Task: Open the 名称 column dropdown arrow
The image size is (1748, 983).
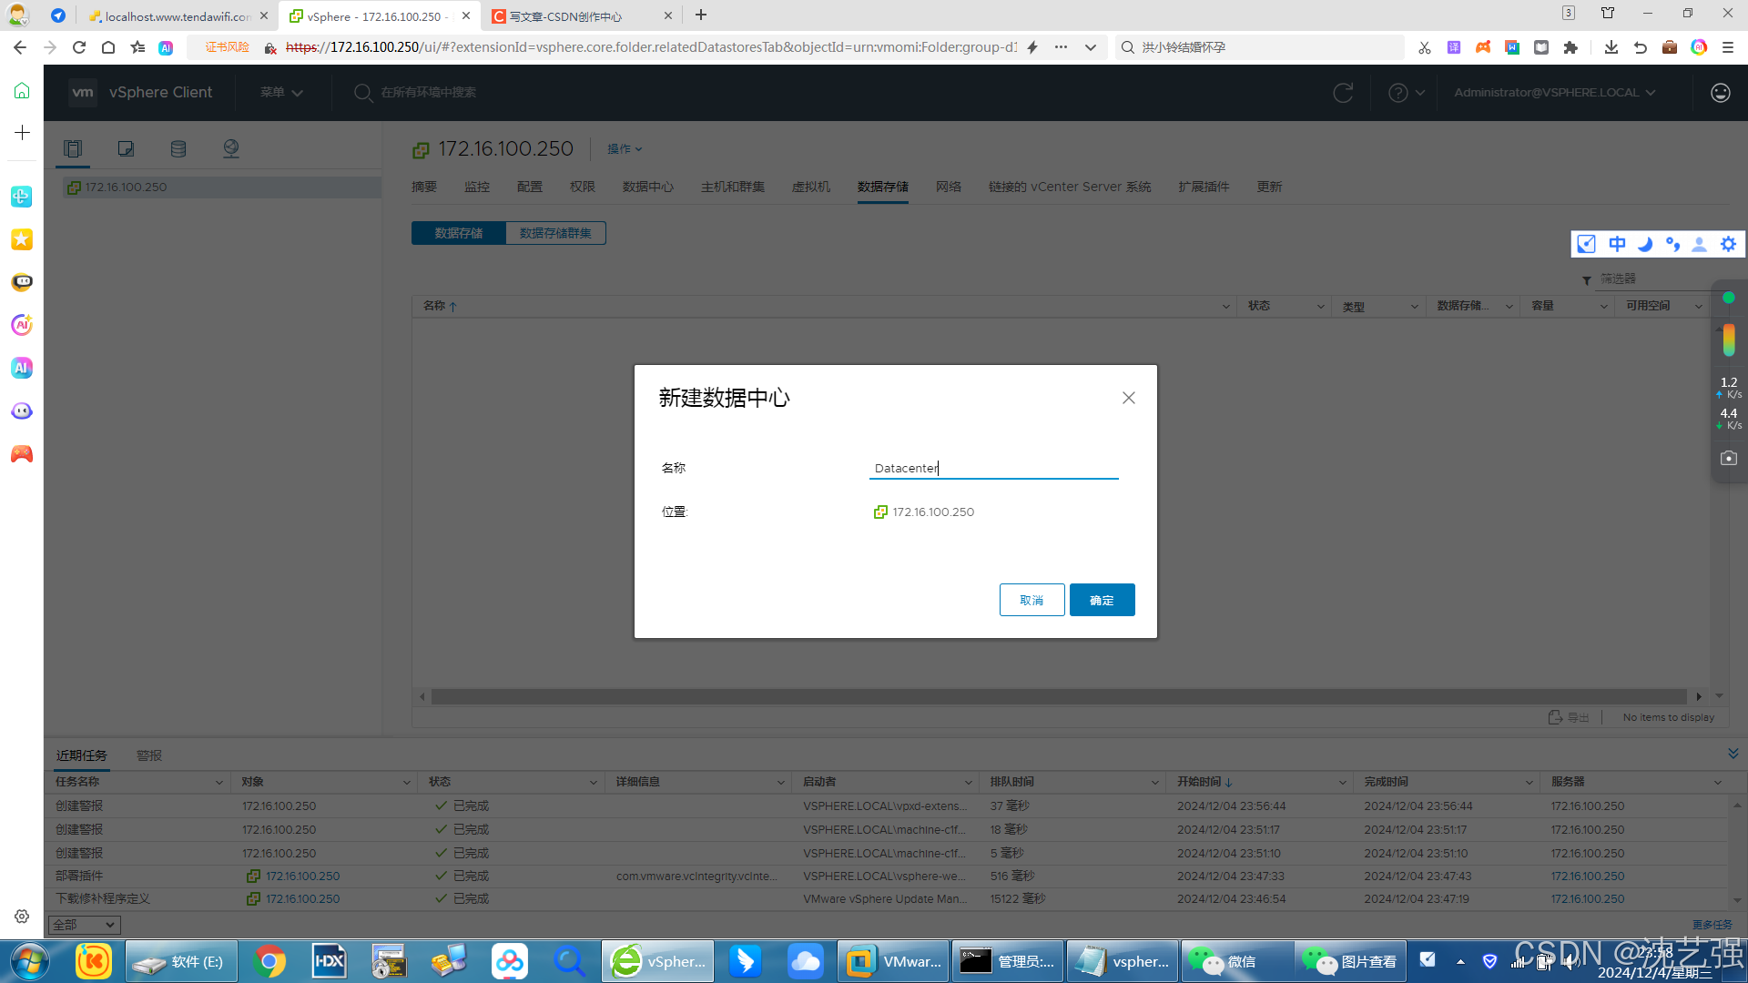Action: 1225,307
